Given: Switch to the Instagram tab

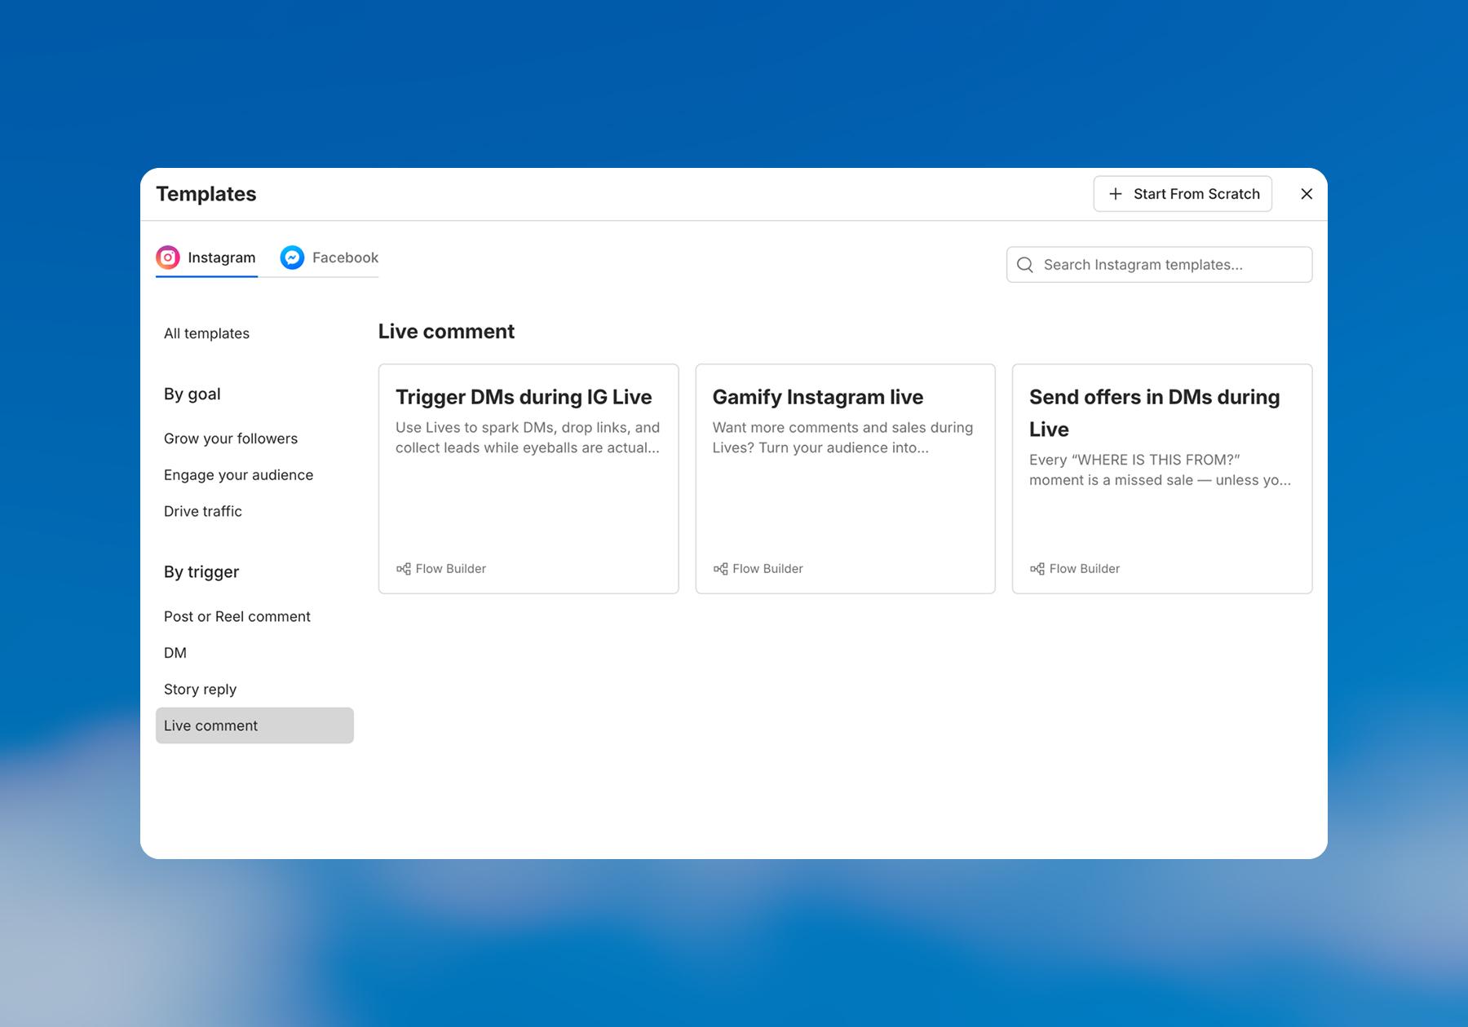Looking at the screenshot, I should [x=206, y=258].
